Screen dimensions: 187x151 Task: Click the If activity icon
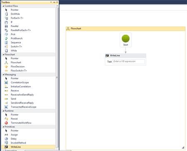pyautogui.click(x=6, y=22)
